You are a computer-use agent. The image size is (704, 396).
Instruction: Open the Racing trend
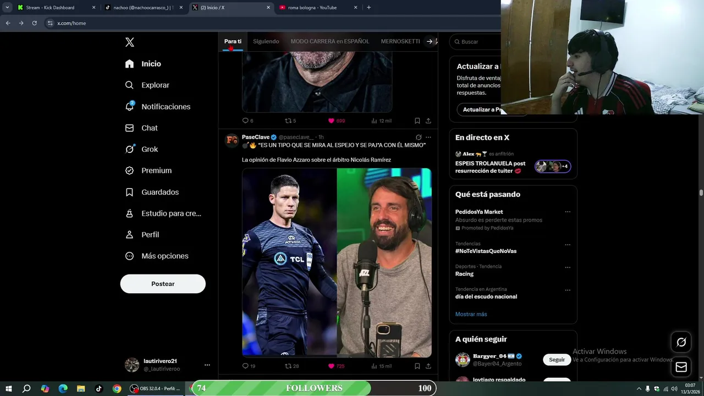(x=464, y=274)
